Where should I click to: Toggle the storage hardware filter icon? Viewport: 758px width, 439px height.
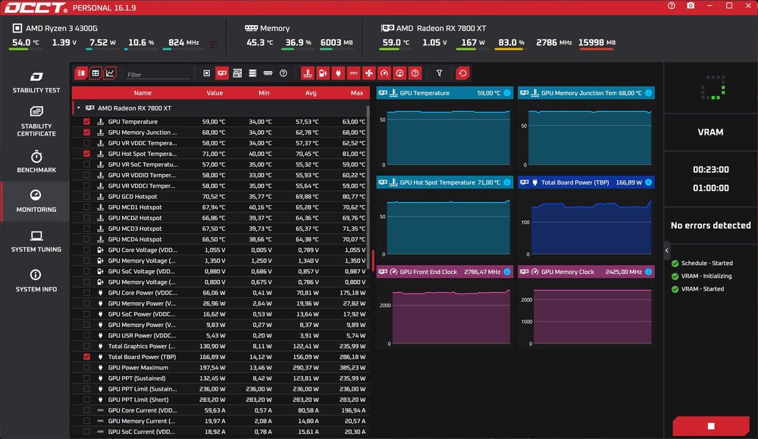pos(252,73)
